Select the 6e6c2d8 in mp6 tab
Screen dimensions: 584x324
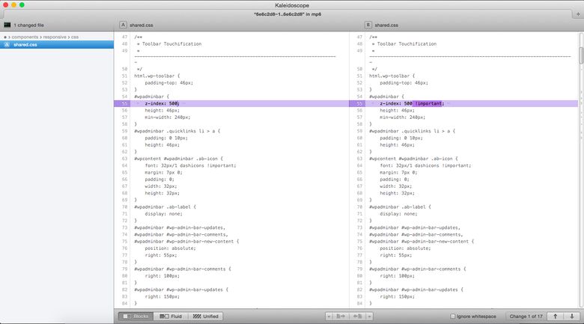[x=288, y=14]
